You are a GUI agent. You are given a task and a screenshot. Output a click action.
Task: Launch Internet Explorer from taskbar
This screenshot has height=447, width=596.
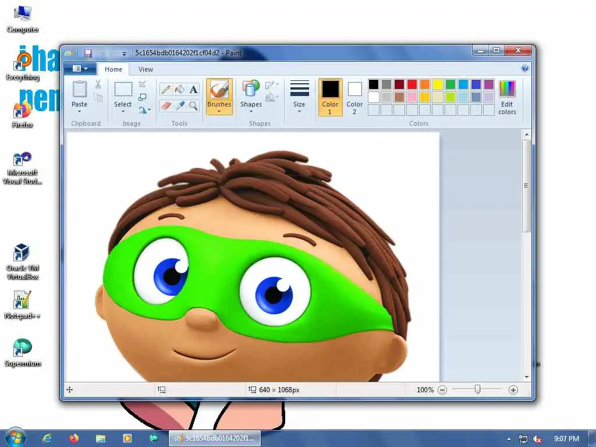pyautogui.click(x=47, y=438)
